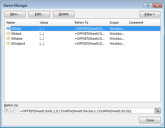165x128 pixels.
Task: Confirm the Refers to edit with checkmark icon
Action: tap(13, 111)
